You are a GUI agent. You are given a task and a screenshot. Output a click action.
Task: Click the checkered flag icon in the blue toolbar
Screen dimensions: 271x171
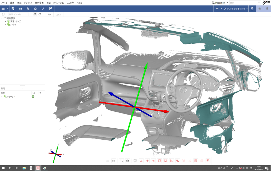pos(50,8)
